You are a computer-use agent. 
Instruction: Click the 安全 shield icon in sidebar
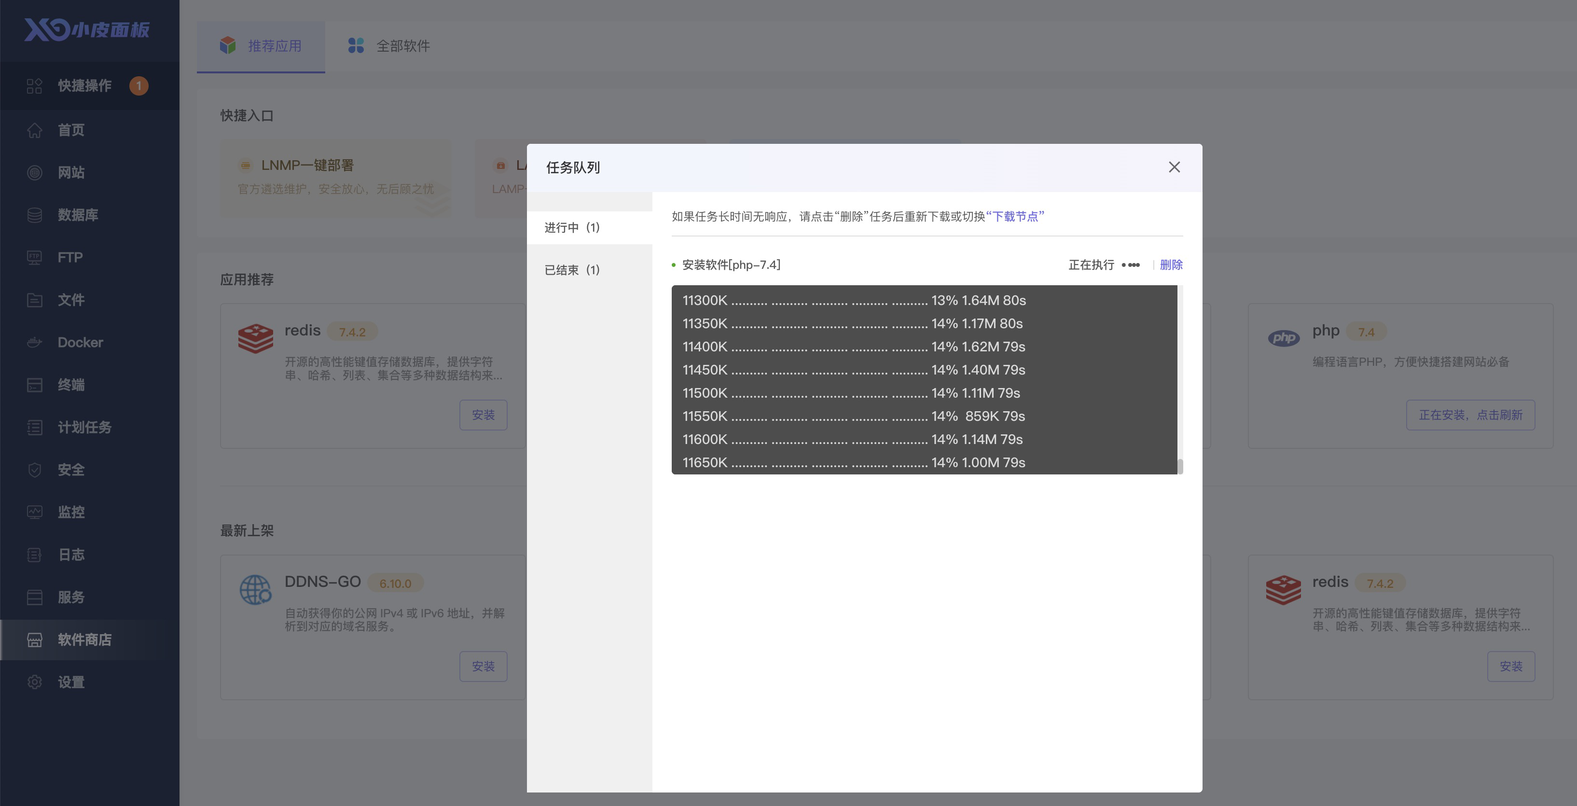click(34, 470)
